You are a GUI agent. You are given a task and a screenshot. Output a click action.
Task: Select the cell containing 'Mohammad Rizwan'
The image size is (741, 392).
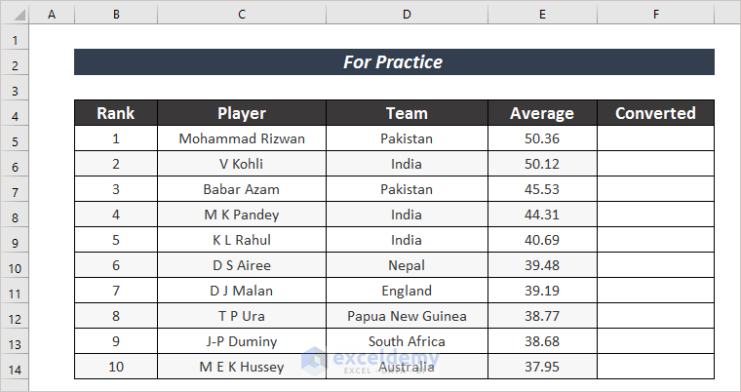click(242, 138)
